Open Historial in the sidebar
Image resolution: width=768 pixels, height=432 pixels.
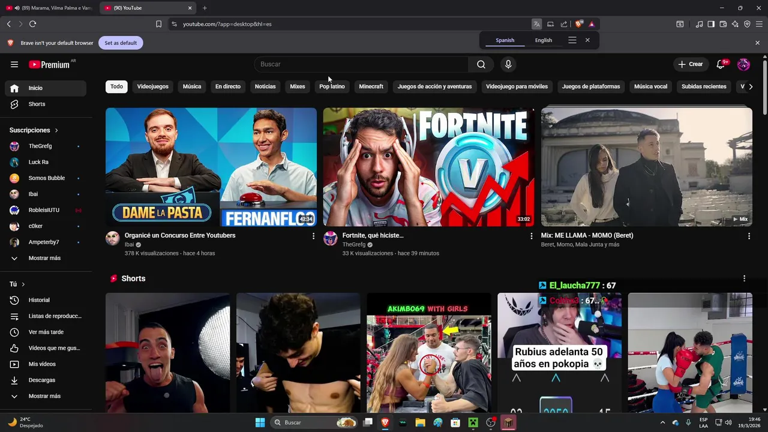[46, 300]
